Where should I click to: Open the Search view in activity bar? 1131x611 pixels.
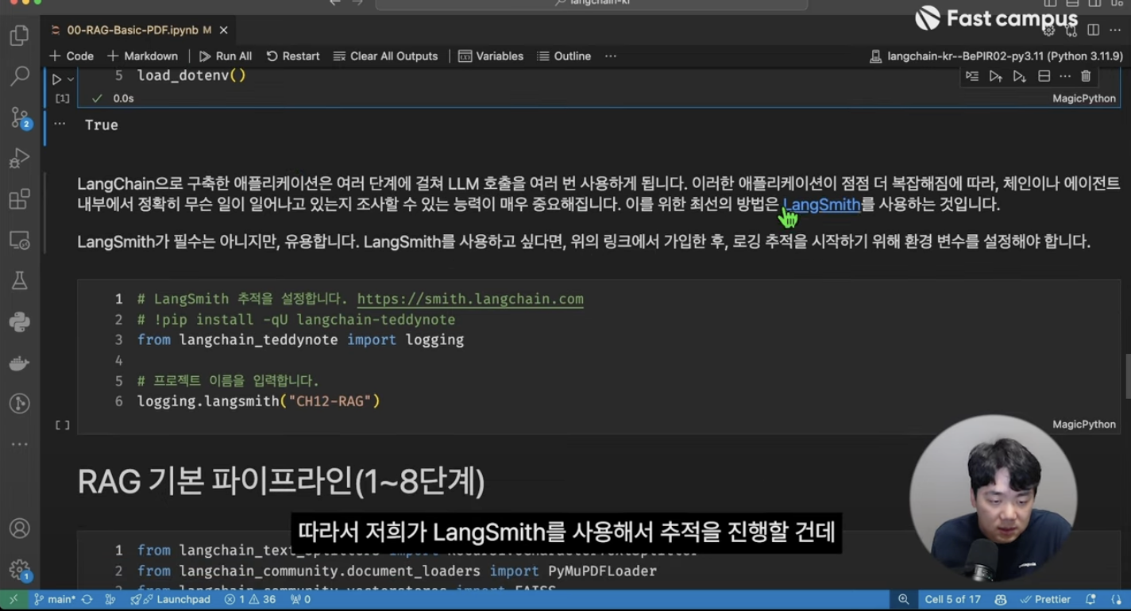[19, 76]
